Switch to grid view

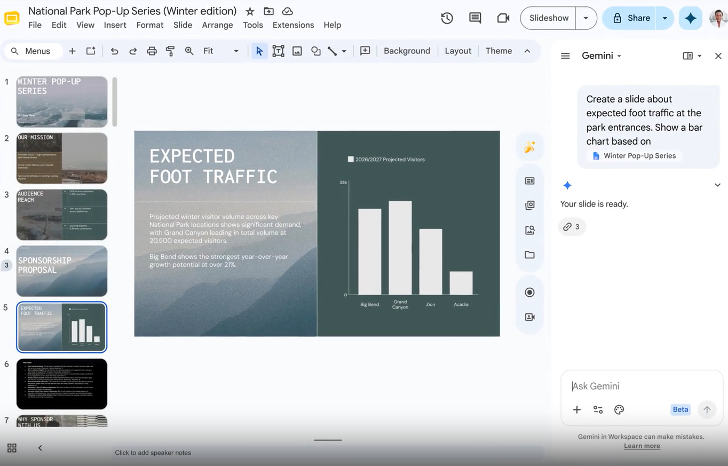coord(12,448)
